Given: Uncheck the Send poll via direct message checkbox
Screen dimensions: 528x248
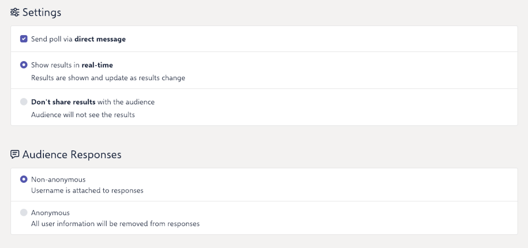Looking at the screenshot, I should click(x=24, y=39).
